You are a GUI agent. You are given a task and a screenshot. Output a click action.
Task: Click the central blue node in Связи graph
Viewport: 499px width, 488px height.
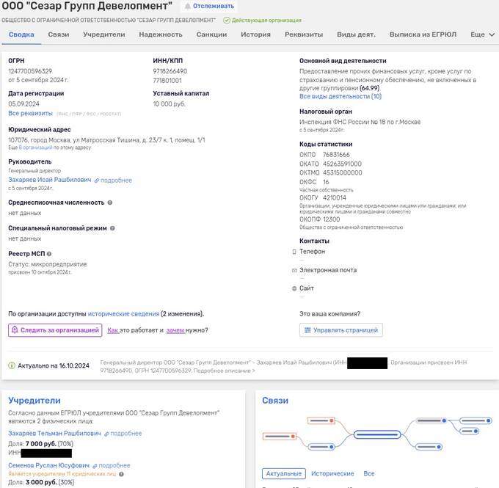point(377,434)
